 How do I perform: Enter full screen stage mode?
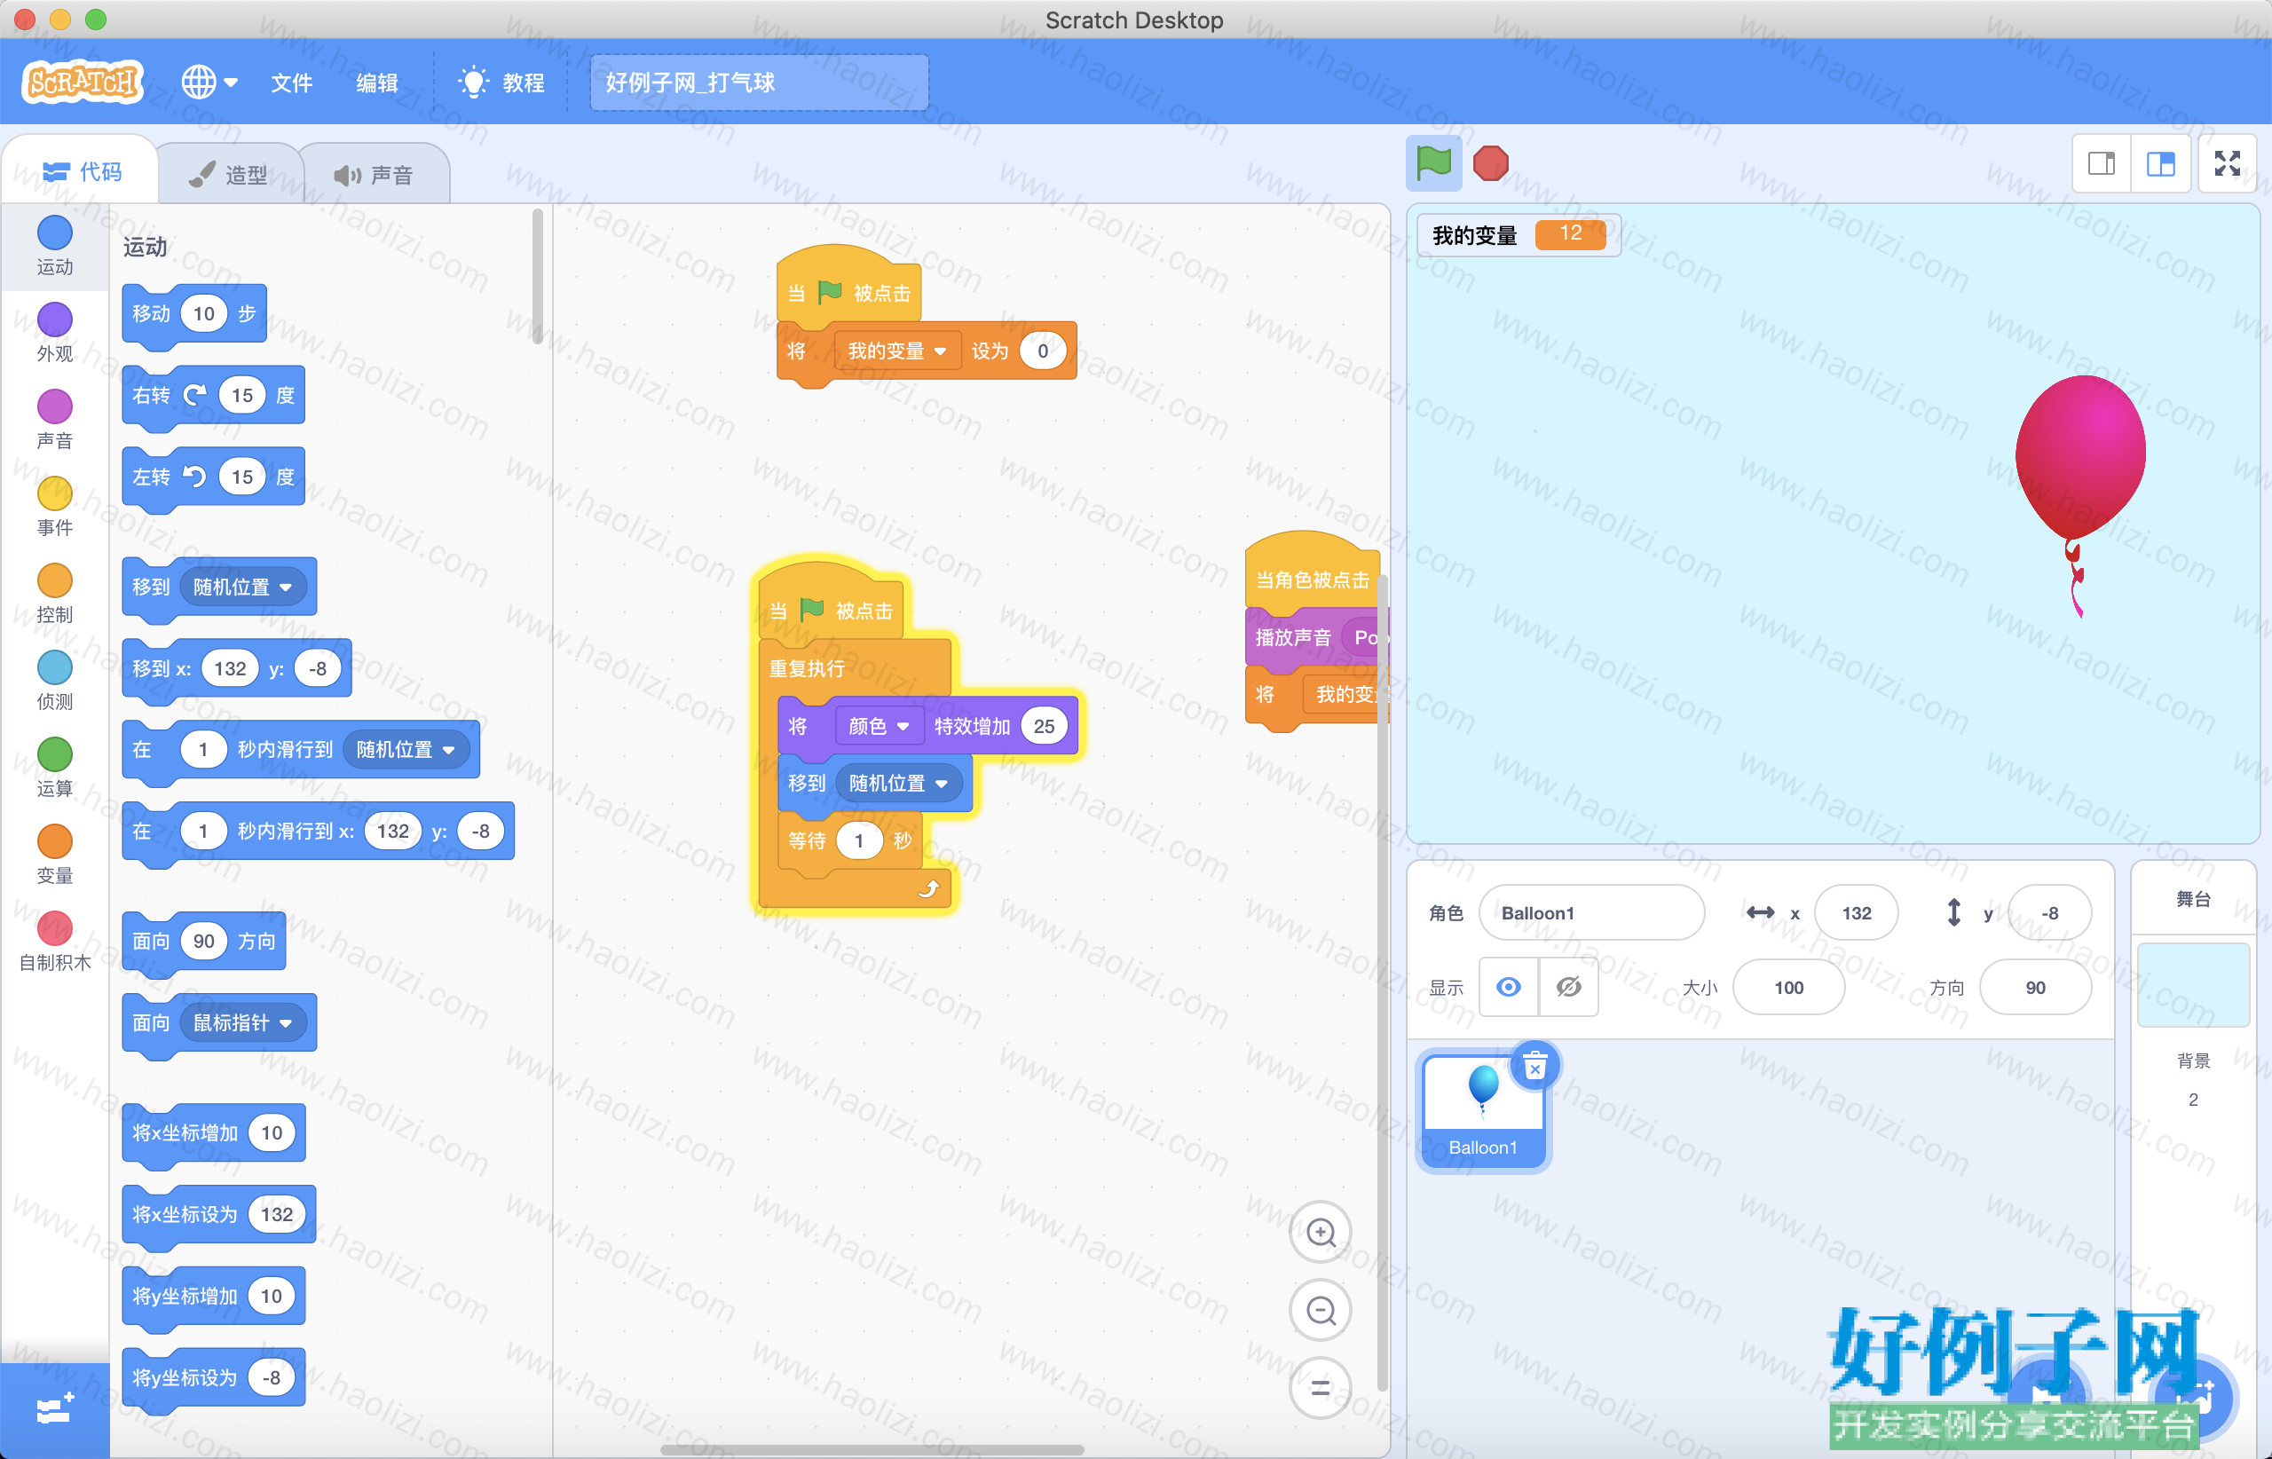(x=2228, y=164)
